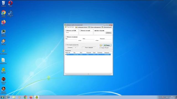Launch Opera from the desktop

pyautogui.click(x=11, y=4)
